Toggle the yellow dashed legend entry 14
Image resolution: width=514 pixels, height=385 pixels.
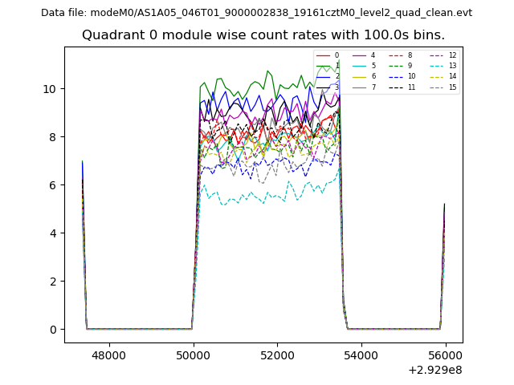pyautogui.click(x=439, y=76)
